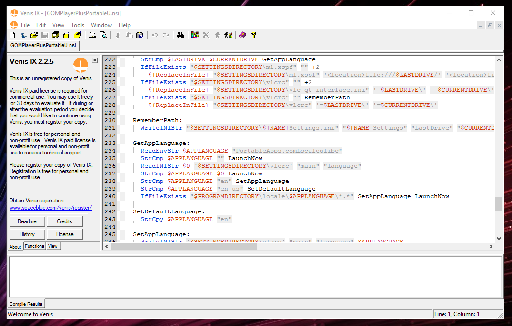Open the File menu
The image size is (512, 326).
click(25, 25)
